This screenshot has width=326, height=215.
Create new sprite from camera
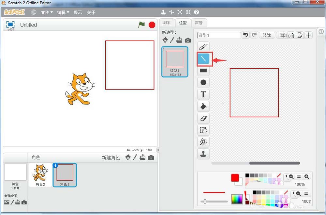point(151,158)
